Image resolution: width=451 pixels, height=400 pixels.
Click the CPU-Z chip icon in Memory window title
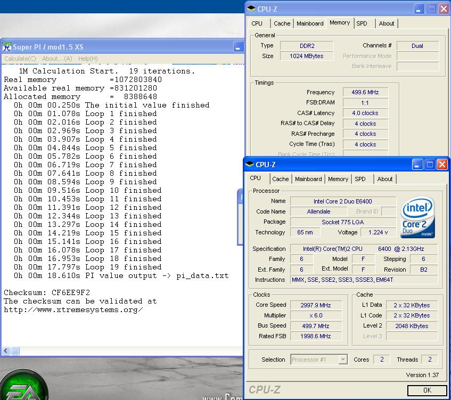click(x=251, y=9)
